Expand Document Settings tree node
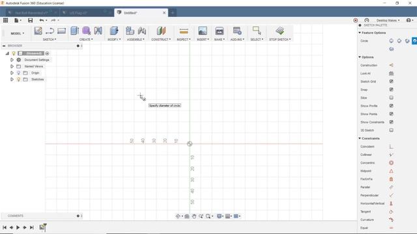This screenshot has width=417, height=234. 12,60
